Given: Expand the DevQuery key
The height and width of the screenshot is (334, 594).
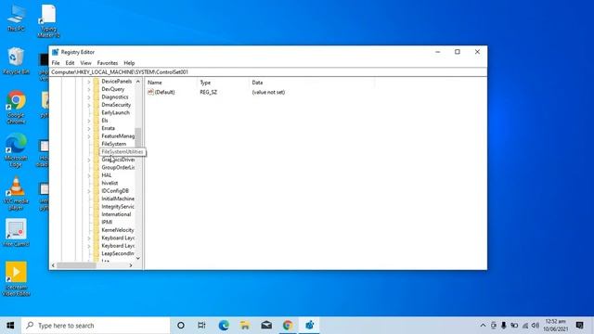Looking at the screenshot, I should tap(89, 89).
